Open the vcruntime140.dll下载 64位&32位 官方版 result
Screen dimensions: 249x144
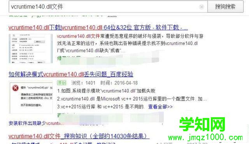pos(98,28)
